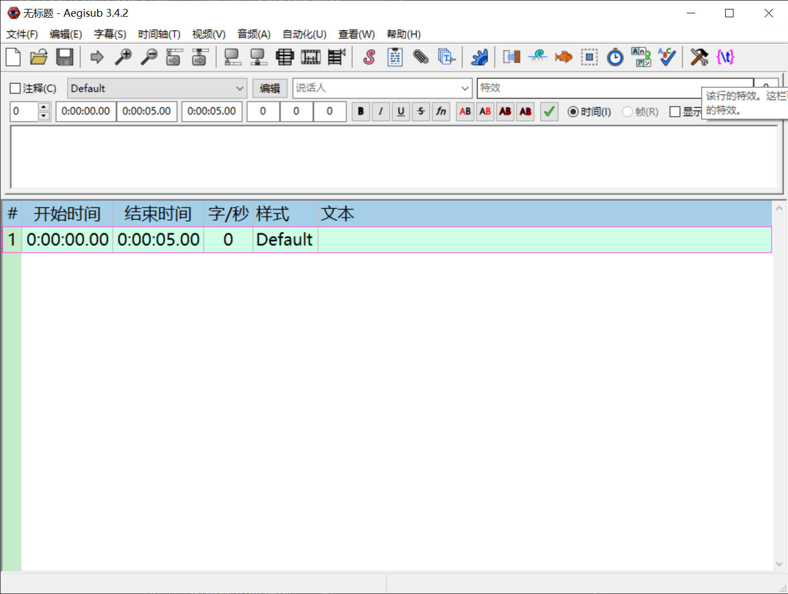Expand the Default style dropdown

240,88
